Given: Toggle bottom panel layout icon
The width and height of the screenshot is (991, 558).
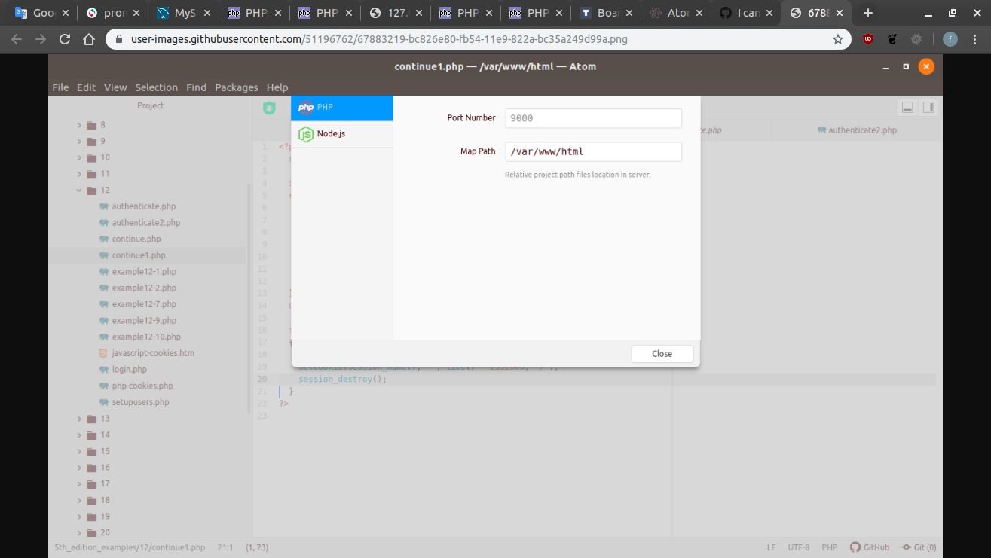Looking at the screenshot, I should coord(907,108).
